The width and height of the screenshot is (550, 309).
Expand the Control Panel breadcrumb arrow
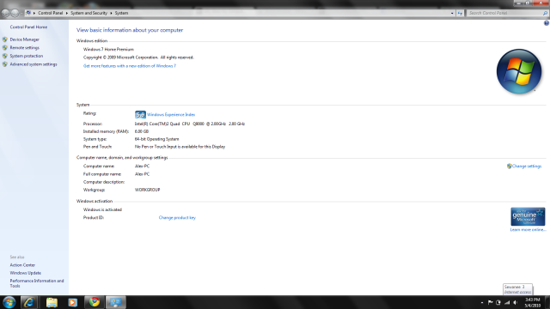pos(67,13)
